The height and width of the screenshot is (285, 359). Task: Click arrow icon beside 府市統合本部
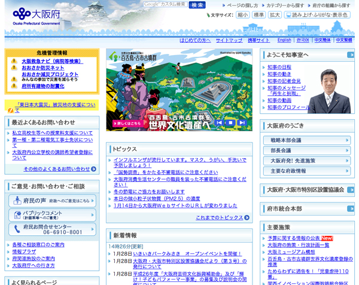pos(350,208)
